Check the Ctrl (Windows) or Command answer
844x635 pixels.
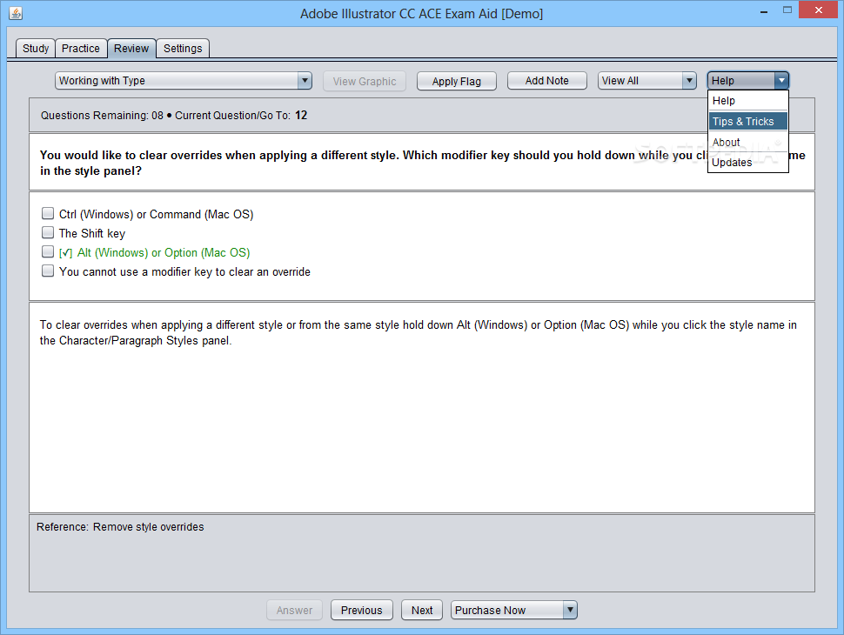pyautogui.click(x=48, y=214)
